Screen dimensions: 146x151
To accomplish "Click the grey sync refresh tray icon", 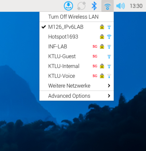I will (x=81, y=6).
